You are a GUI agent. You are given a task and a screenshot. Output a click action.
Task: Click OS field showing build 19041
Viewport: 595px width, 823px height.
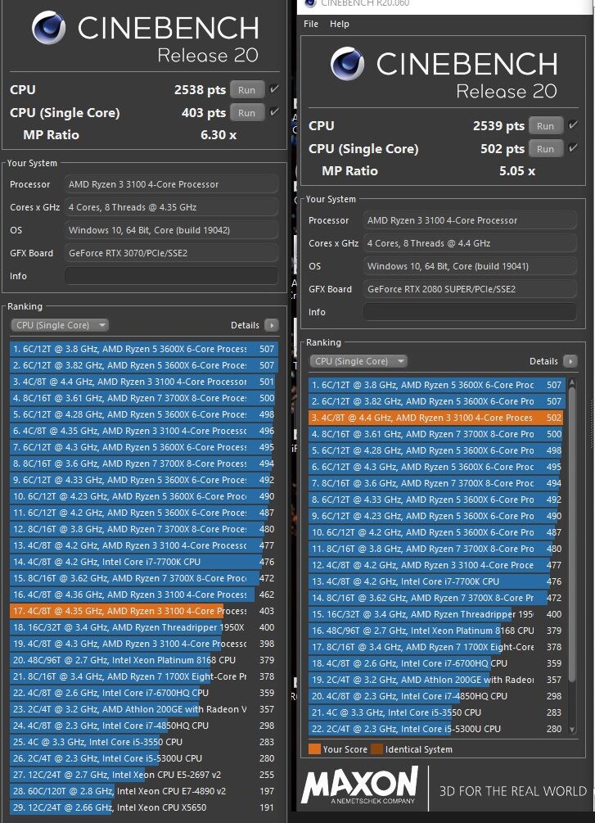coord(470,266)
